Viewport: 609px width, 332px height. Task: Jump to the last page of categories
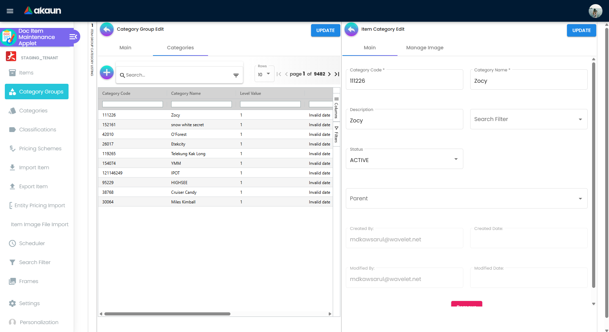[x=337, y=74]
